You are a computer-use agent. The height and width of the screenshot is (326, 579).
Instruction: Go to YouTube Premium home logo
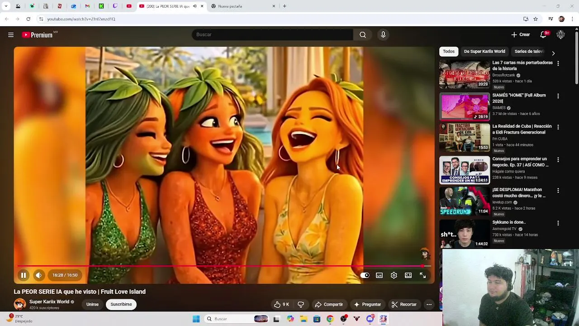(x=38, y=35)
